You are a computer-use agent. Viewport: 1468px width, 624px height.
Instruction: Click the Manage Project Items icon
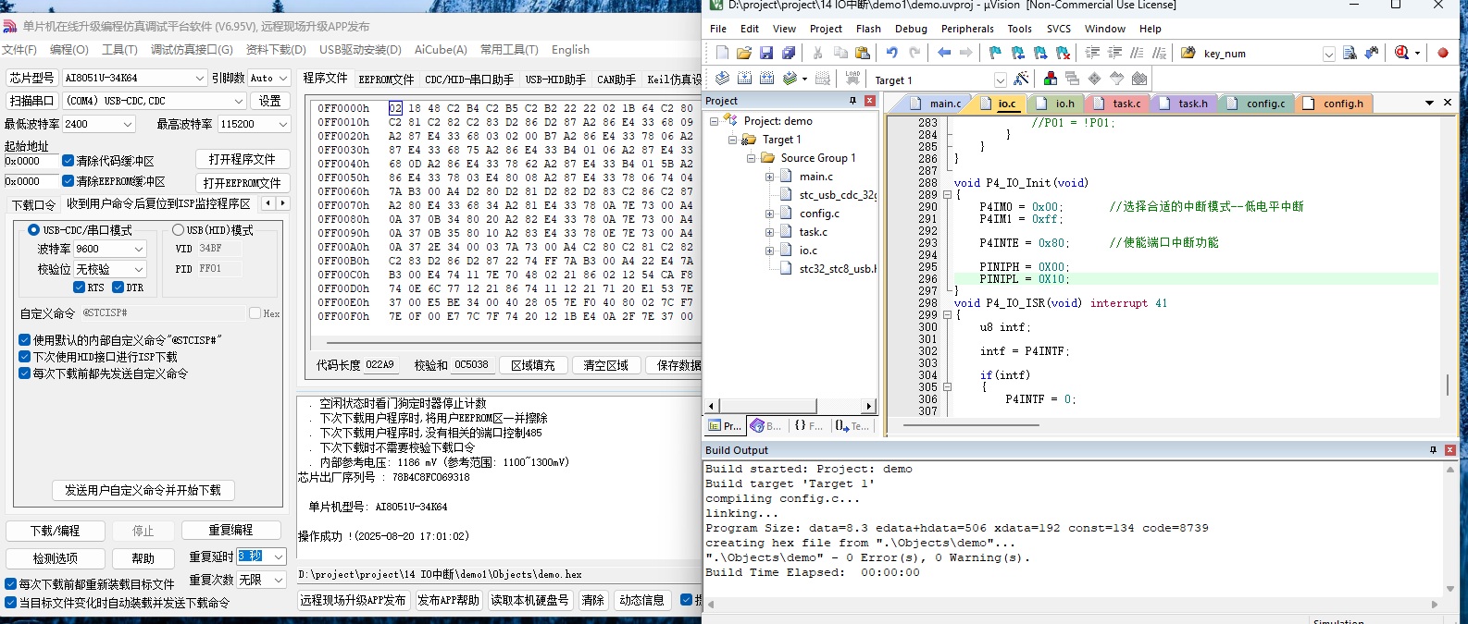click(x=1050, y=80)
